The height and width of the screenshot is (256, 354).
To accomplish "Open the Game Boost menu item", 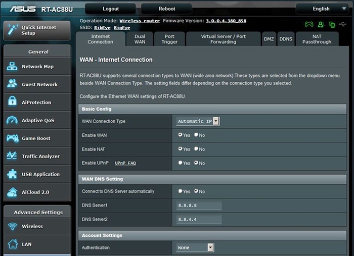I will 37,138.
